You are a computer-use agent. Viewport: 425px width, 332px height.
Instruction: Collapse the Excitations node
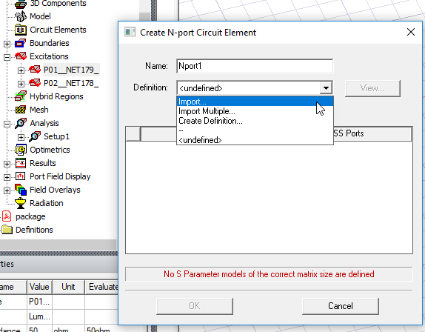pyautogui.click(x=7, y=57)
